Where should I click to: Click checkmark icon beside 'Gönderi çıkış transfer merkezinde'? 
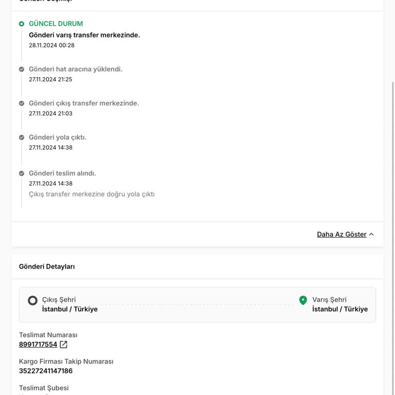click(22, 103)
